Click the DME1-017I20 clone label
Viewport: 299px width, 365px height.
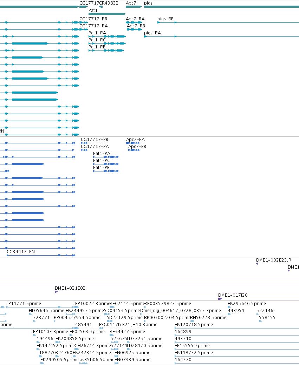(233, 295)
